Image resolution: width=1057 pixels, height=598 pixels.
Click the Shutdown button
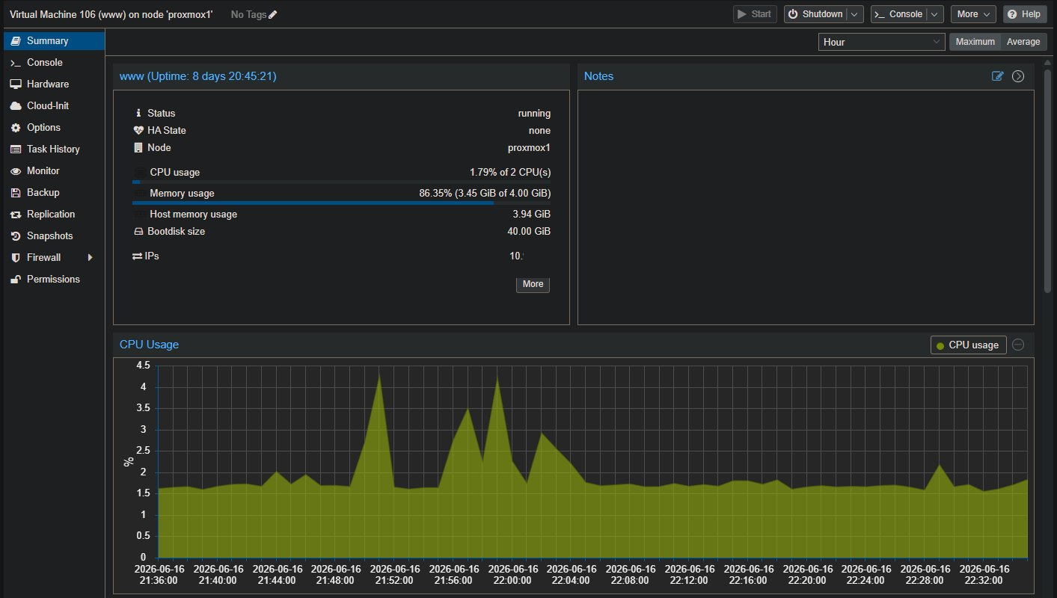click(815, 14)
